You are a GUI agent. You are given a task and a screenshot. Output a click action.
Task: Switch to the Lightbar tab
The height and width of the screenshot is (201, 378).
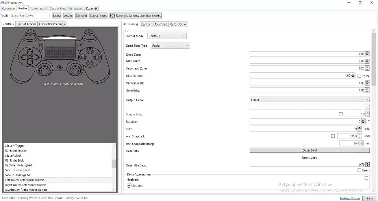(x=146, y=24)
